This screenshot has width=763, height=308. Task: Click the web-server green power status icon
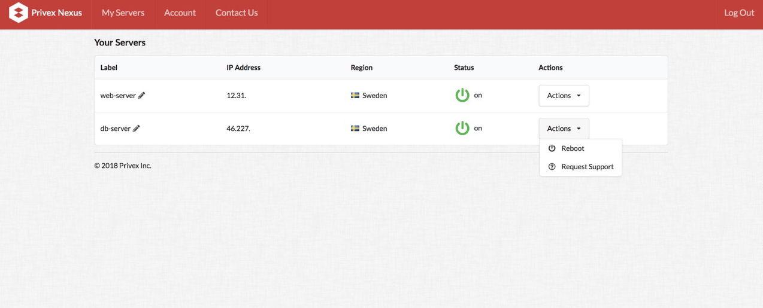coord(462,95)
